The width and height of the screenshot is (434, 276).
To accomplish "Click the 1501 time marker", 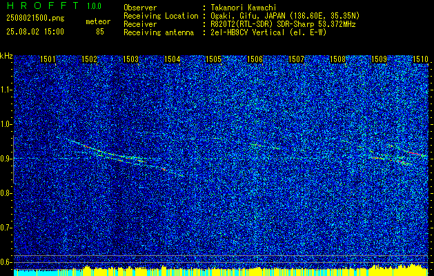I will [48, 59].
